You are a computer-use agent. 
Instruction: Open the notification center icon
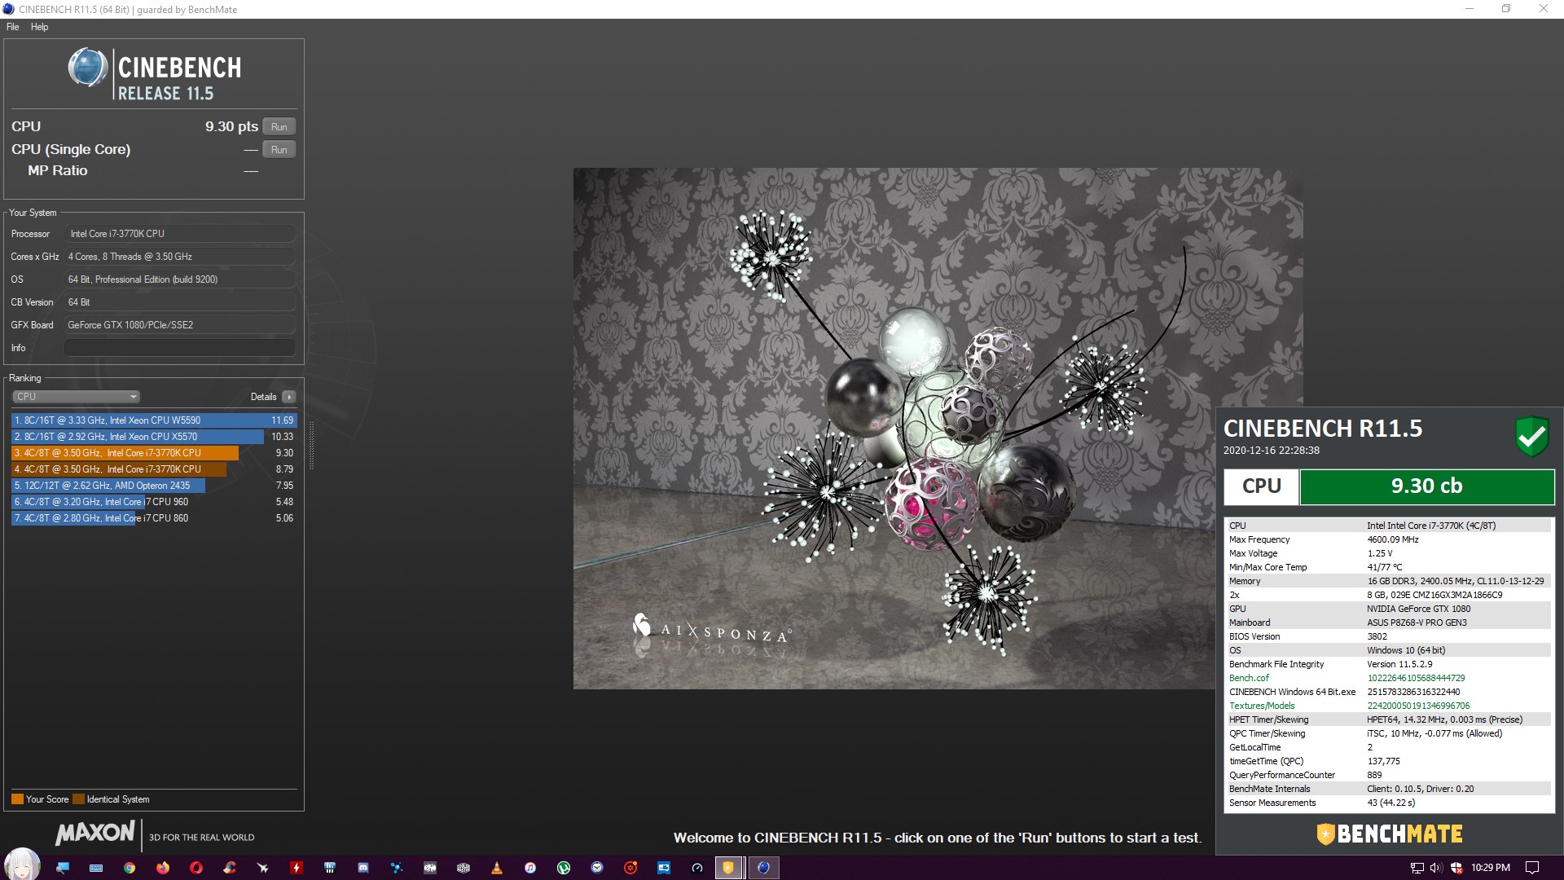1532,868
